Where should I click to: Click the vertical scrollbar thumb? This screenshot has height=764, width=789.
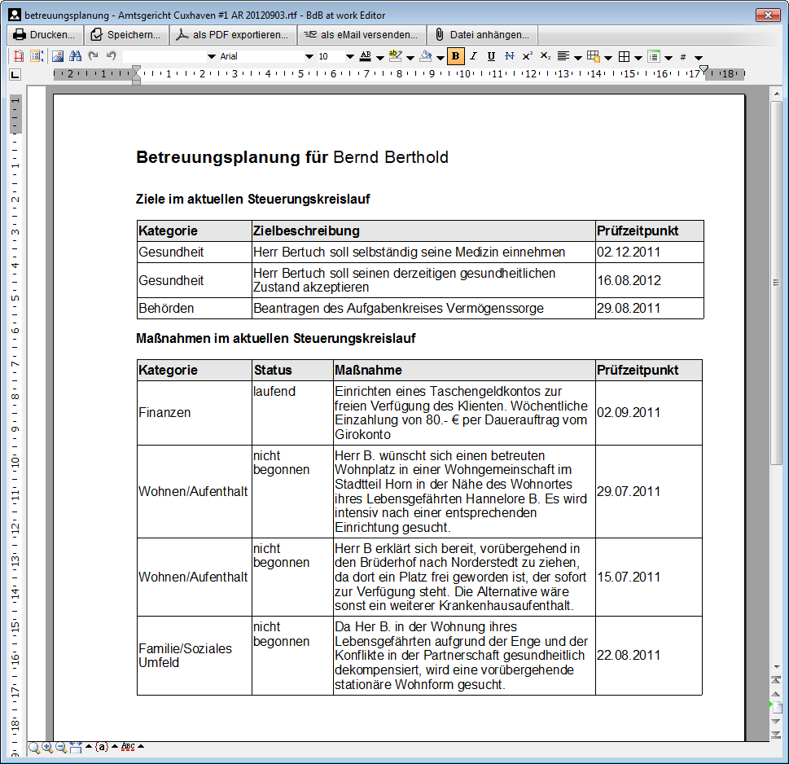click(777, 282)
